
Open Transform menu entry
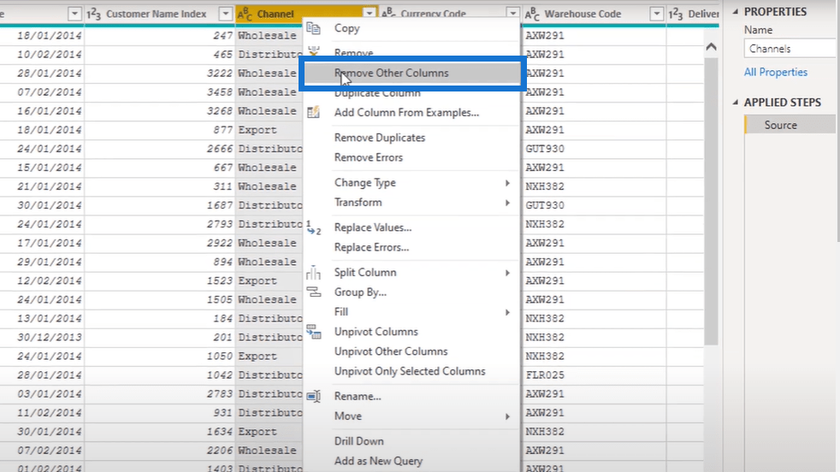[x=411, y=203]
